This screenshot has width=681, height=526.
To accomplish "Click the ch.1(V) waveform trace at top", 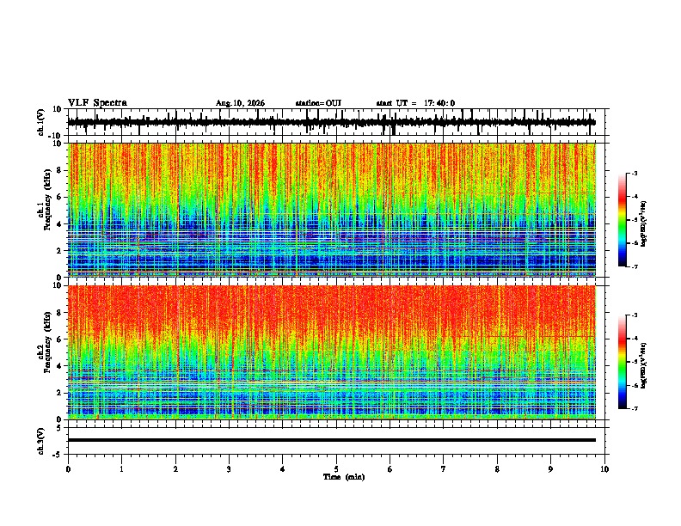I will tap(332, 122).
